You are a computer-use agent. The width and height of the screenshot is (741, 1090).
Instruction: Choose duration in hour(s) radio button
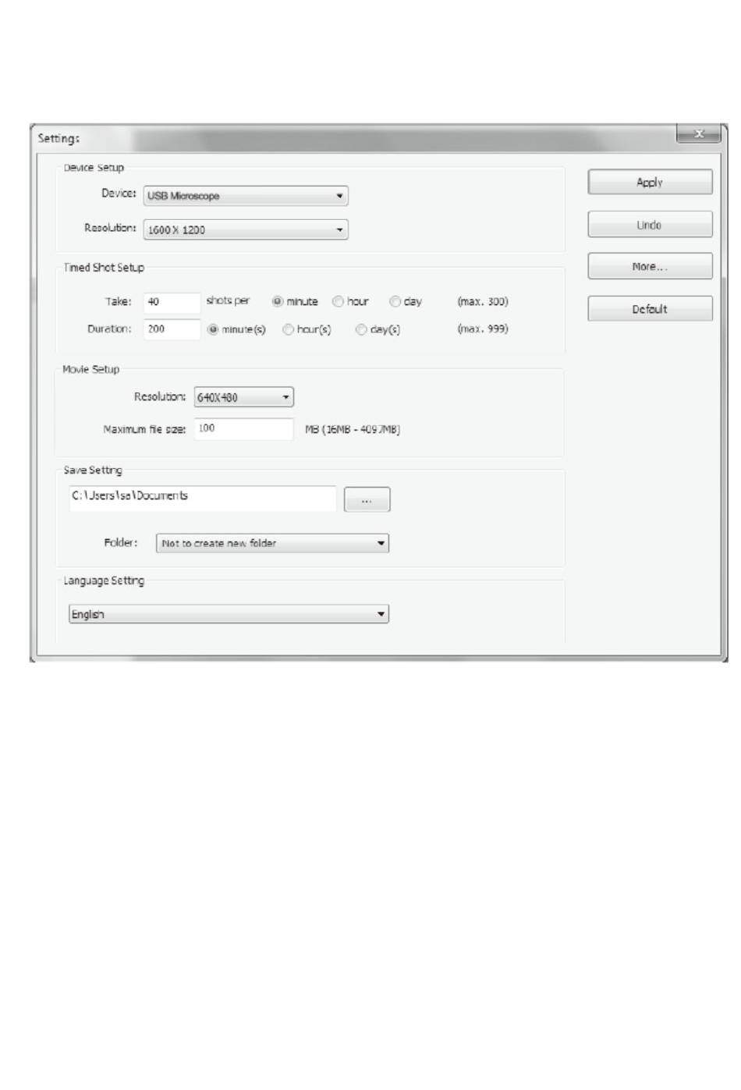[289, 329]
